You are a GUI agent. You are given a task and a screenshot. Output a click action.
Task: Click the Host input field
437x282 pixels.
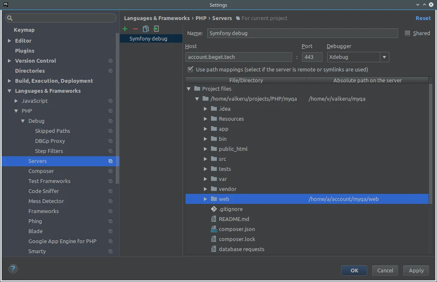click(x=238, y=57)
